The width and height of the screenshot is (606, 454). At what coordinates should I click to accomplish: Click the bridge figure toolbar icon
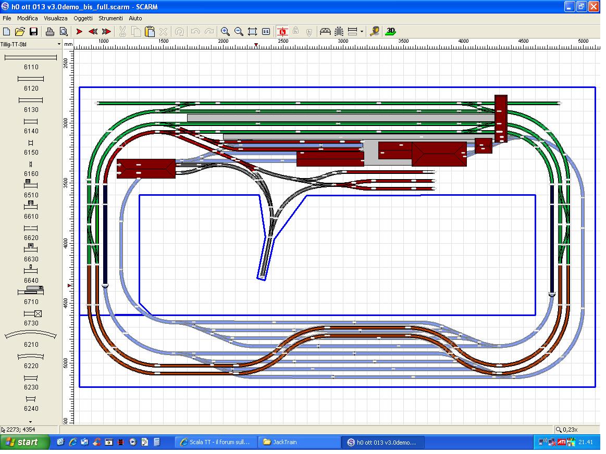click(x=326, y=32)
